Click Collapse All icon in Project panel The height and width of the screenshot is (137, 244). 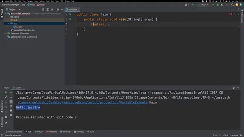tap(52, 10)
